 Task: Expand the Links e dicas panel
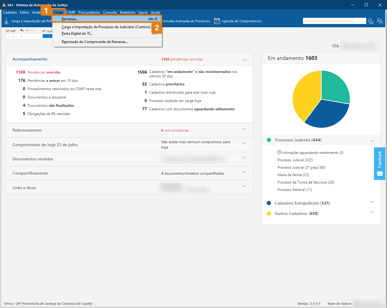point(244,186)
